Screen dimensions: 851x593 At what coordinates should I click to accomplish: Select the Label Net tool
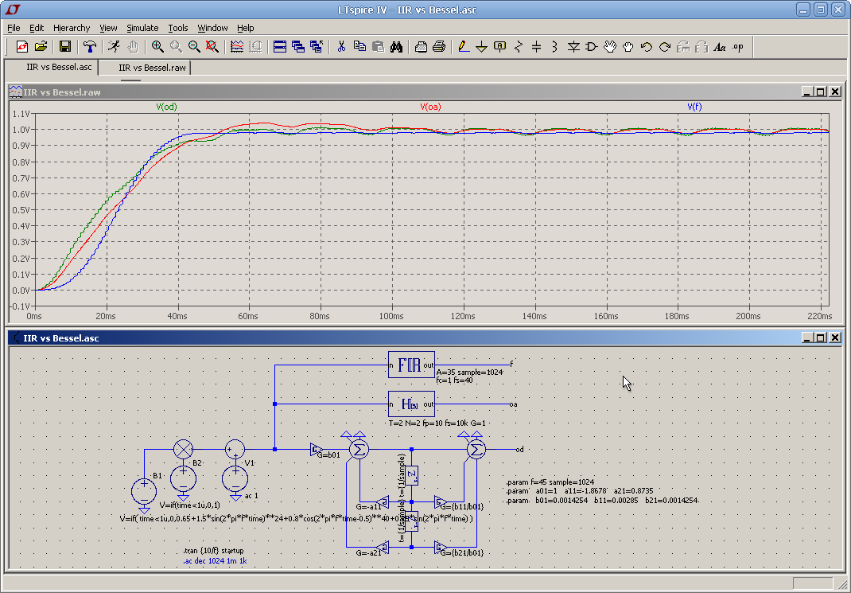pyautogui.click(x=500, y=47)
